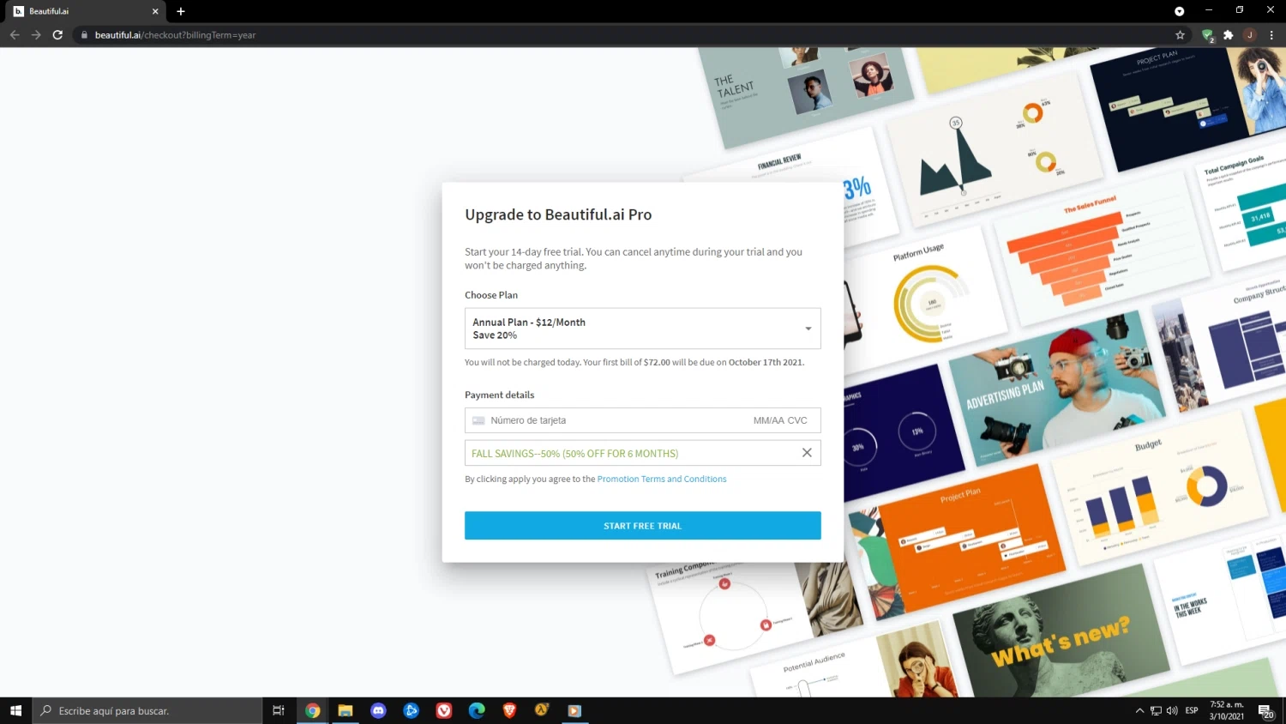Open File Explorer from the taskbar
This screenshot has height=724, width=1286.
coord(346,710)
